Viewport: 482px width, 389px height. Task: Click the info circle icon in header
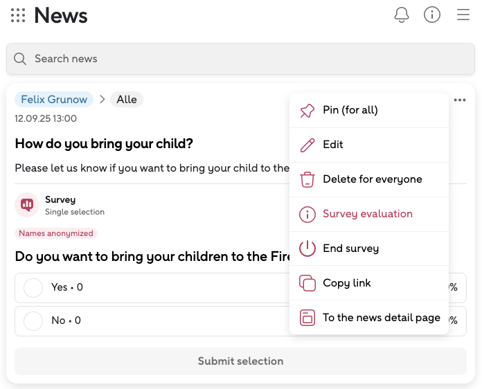point(432,15)
